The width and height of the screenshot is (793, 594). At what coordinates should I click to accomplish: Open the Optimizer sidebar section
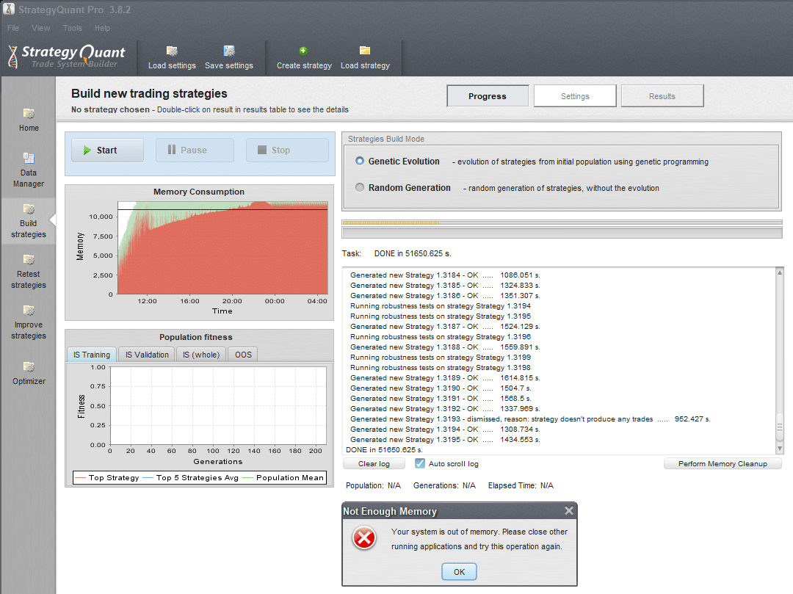29,373
